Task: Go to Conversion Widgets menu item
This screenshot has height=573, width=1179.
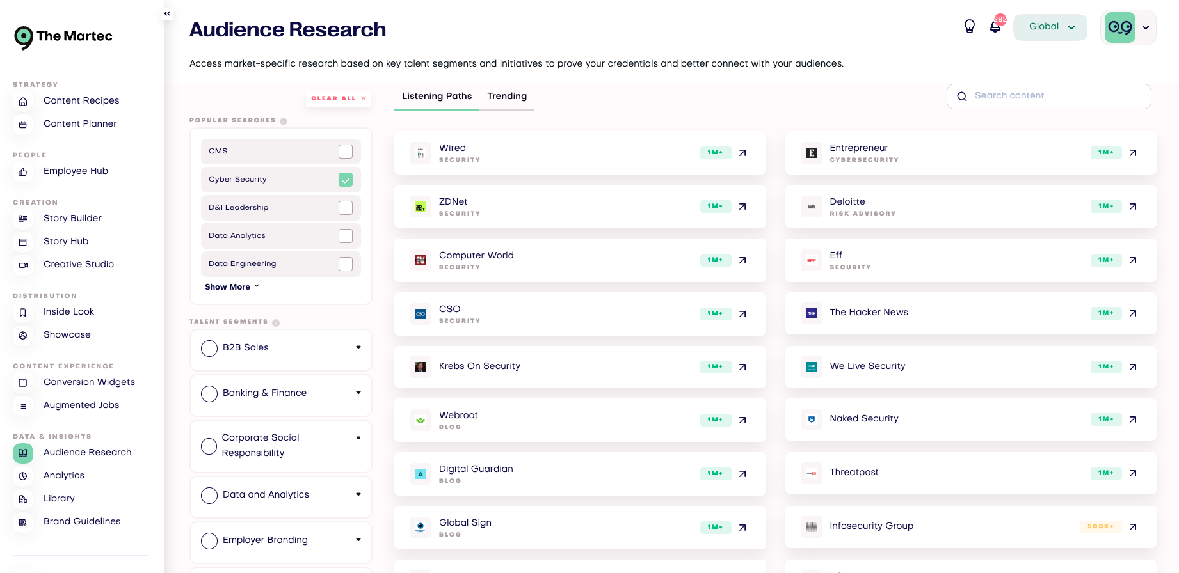Action: click(89, 382)
